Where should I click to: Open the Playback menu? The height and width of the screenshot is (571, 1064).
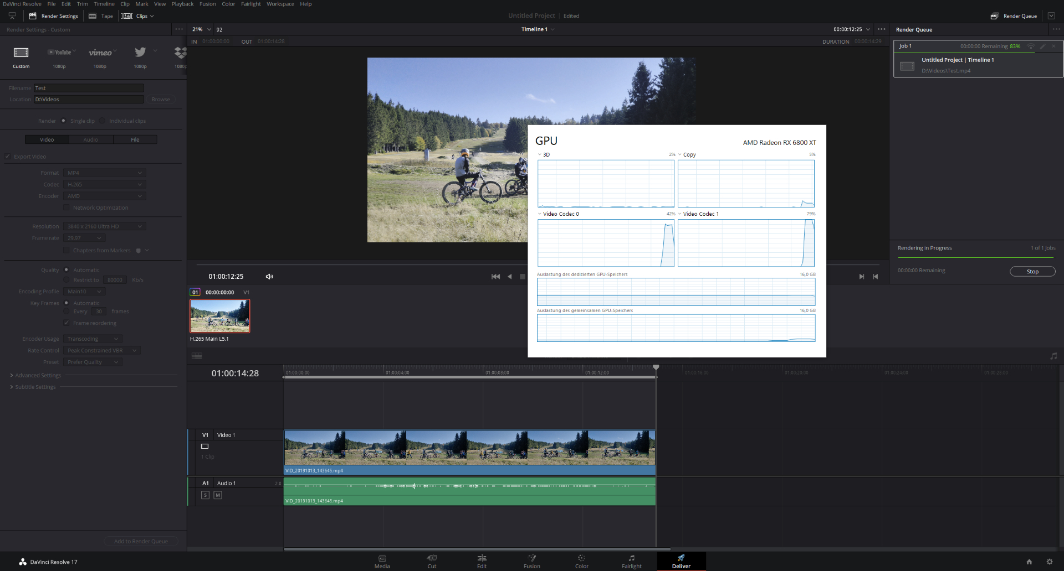(x=182, y=4)
